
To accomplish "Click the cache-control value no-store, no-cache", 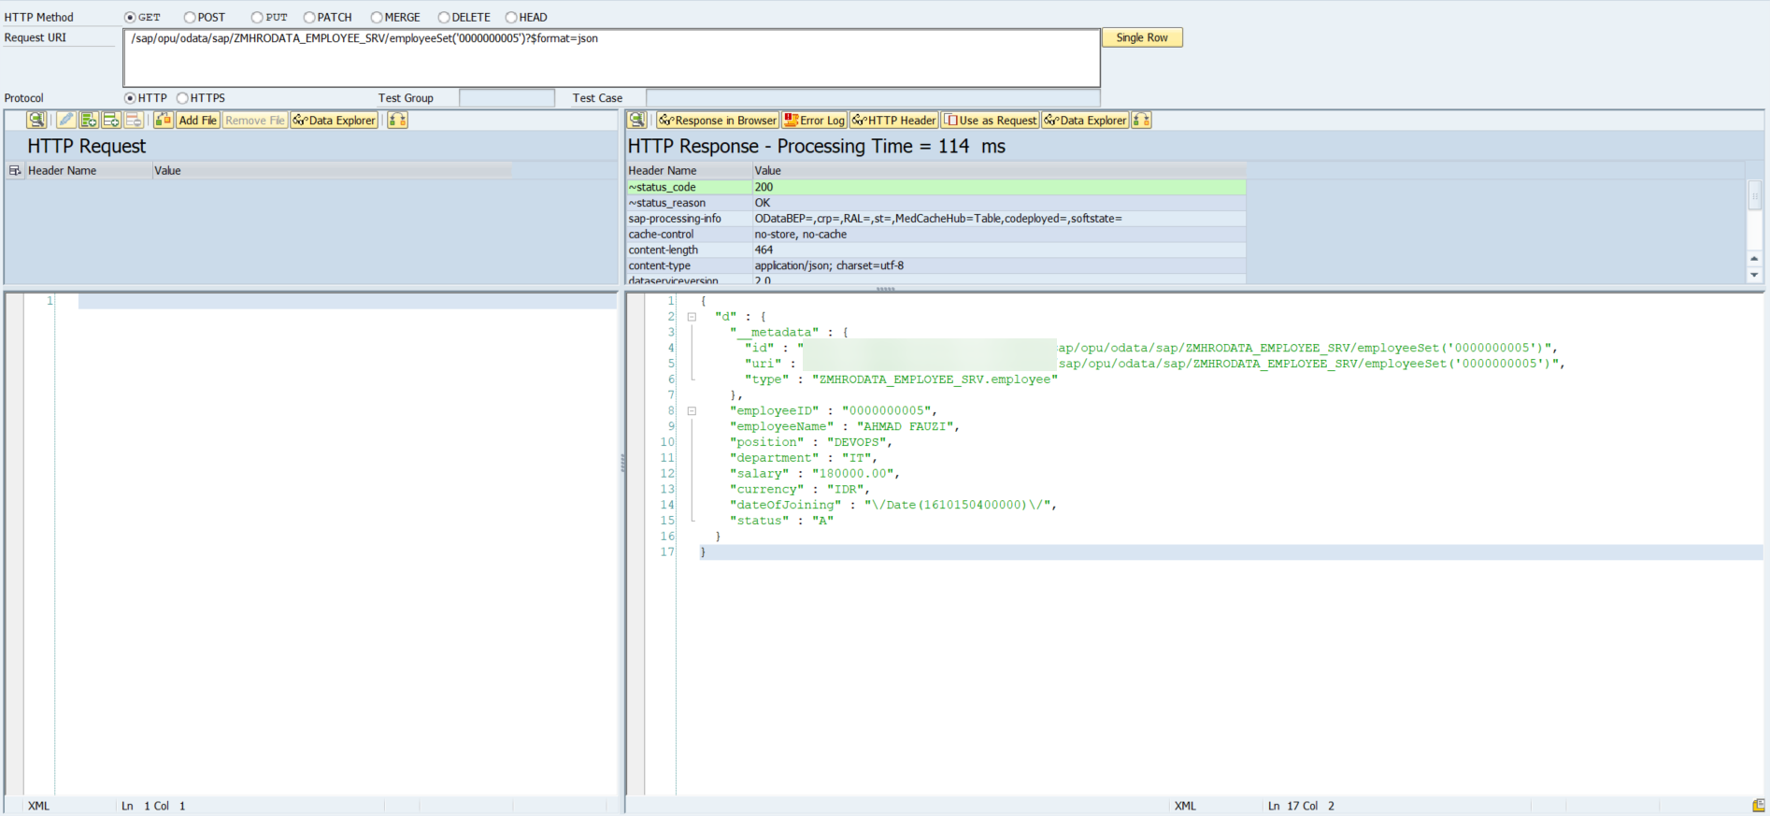I will 801,235.
